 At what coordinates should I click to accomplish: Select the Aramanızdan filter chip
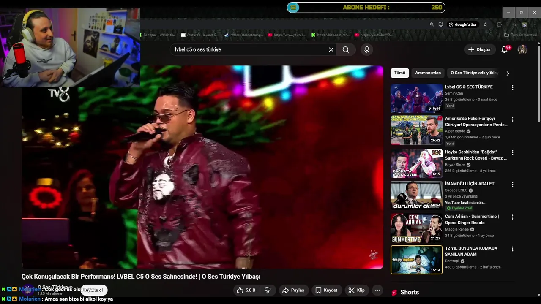pyautogui.click(x=428, y=73)
